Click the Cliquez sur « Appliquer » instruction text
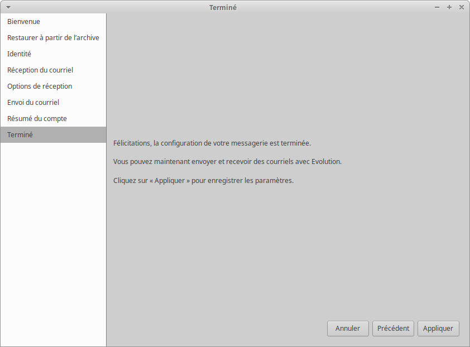 [203, 181]
